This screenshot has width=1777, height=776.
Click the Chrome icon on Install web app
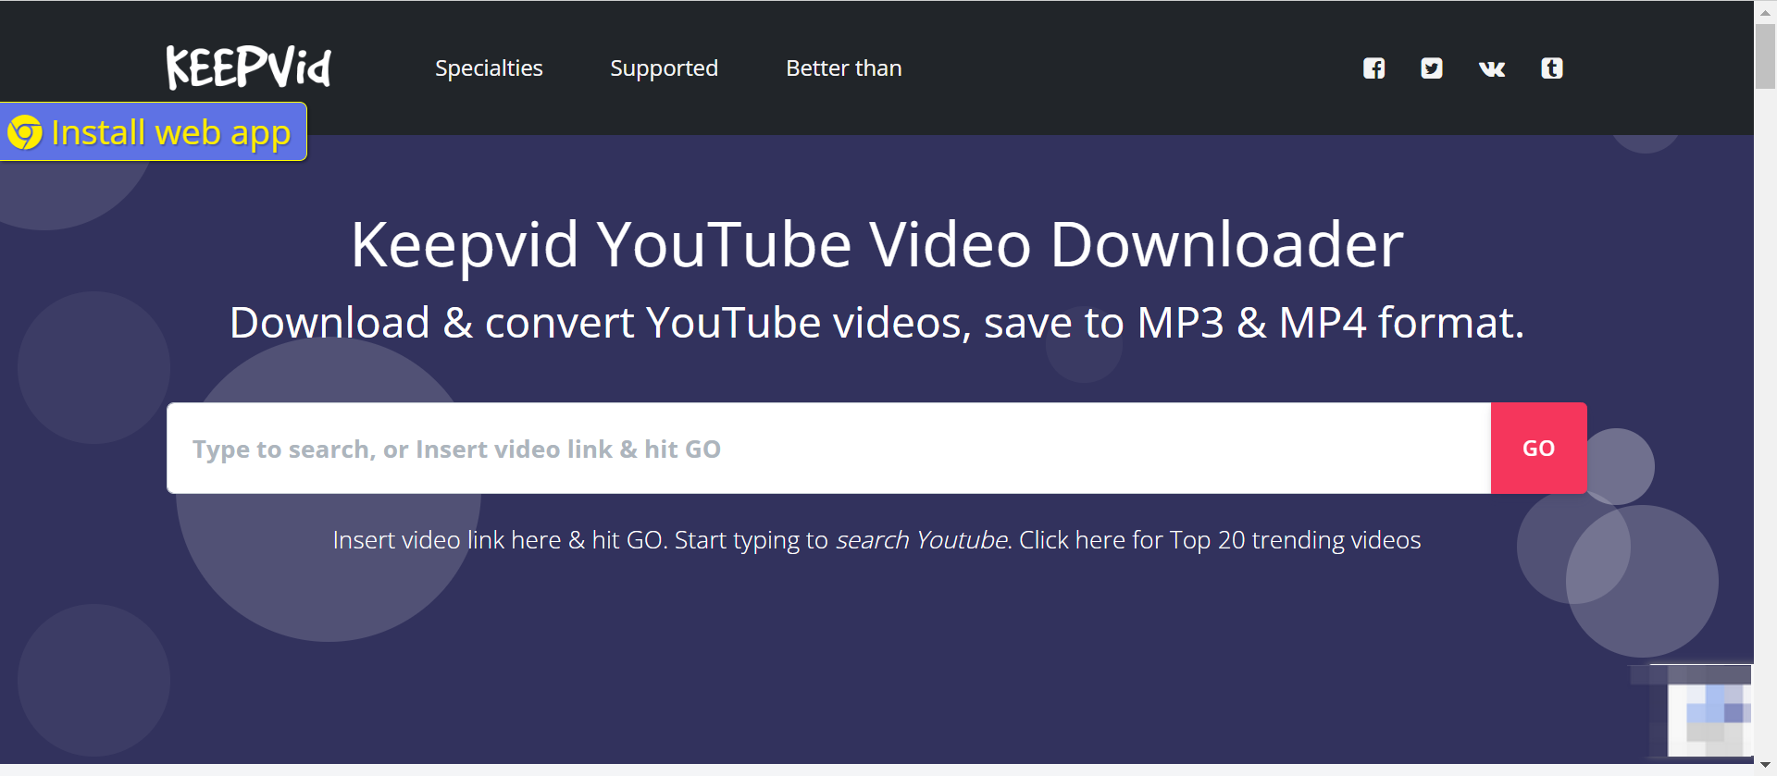[x=25, y=132]
